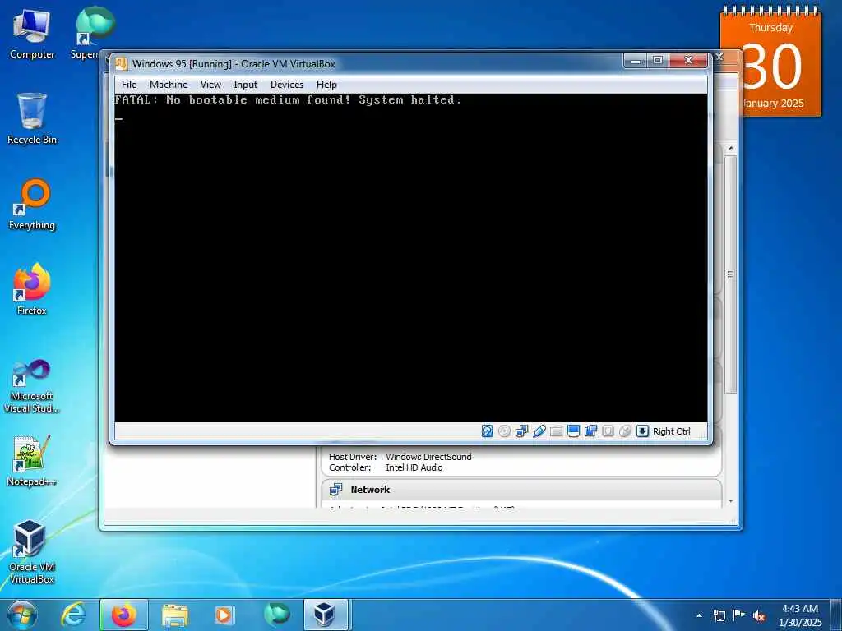Open the Action Center flag icon
Image resolution: width=842 pixels, height=631 pixels.
pos(739,615)
